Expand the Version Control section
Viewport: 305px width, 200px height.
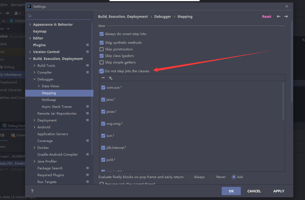(x=30, y=52)
